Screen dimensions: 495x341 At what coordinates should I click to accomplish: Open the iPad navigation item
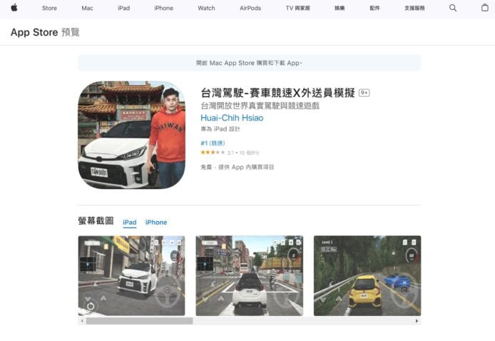[124, 9]
